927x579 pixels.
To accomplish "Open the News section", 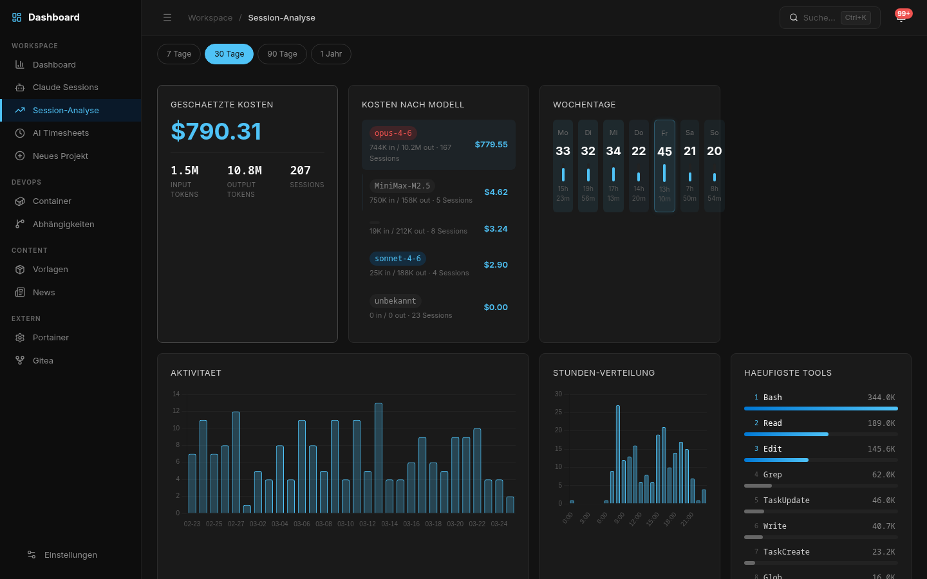I will click(44, 292).
